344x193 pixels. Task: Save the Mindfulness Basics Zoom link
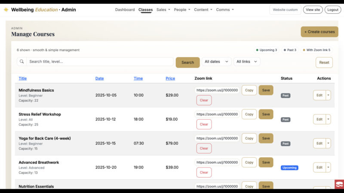(x=266, y=90)
